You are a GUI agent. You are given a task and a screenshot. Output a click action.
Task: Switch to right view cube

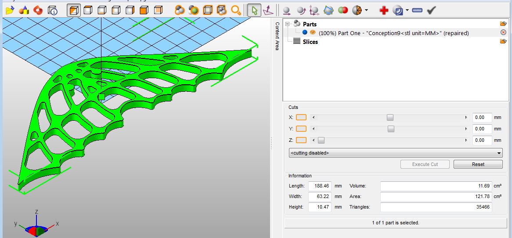130,11
